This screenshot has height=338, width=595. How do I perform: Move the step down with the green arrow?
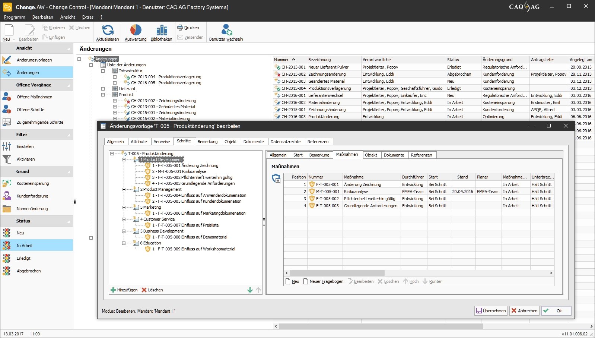coord(250,290)
